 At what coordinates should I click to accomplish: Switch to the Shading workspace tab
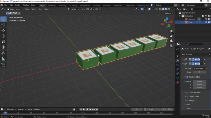point(96,6)
